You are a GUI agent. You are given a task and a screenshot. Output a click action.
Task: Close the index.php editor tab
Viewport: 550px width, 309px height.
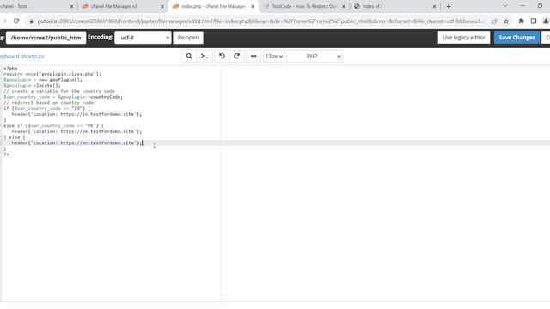click(x=253, y=6)
